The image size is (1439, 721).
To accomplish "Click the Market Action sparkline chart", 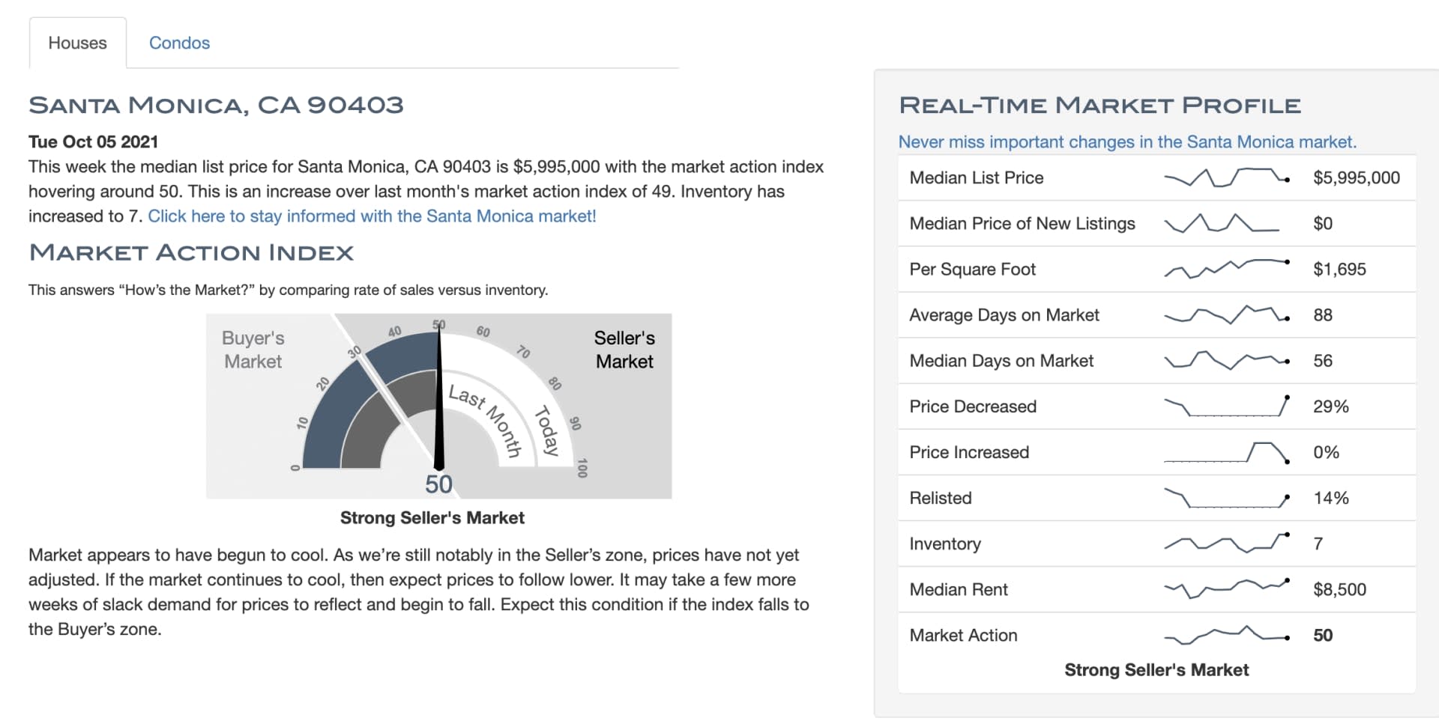I will click(1226, 635).
